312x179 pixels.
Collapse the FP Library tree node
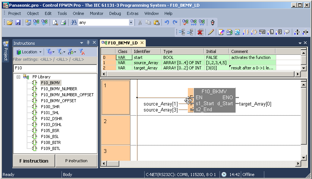pos(18,77)
